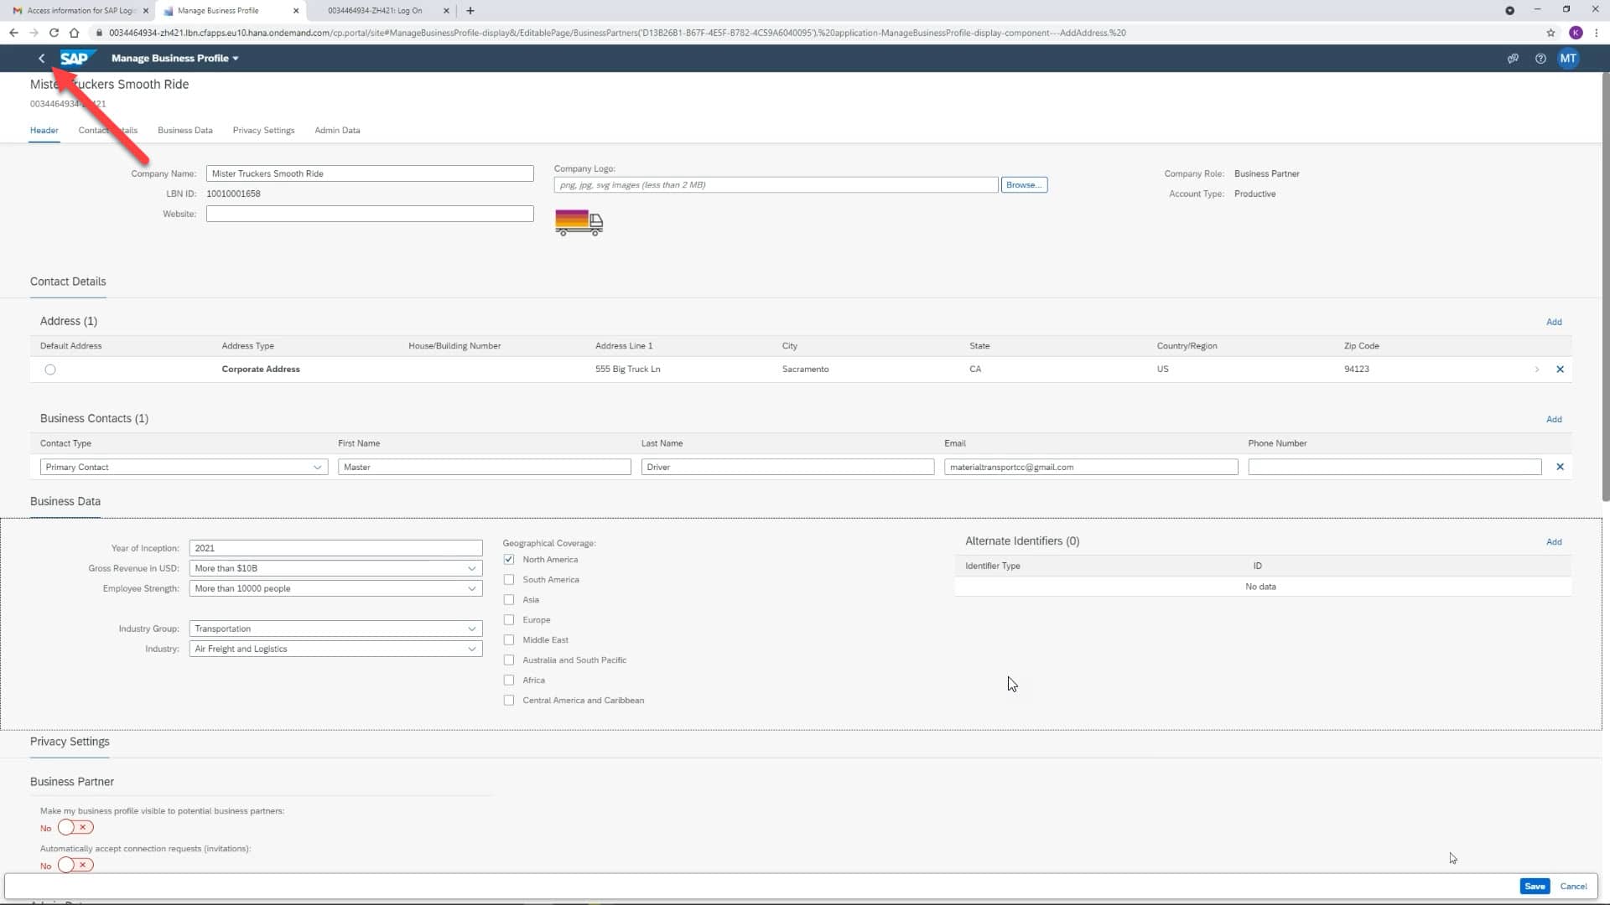Check Africa coverage

pos(509,680)
